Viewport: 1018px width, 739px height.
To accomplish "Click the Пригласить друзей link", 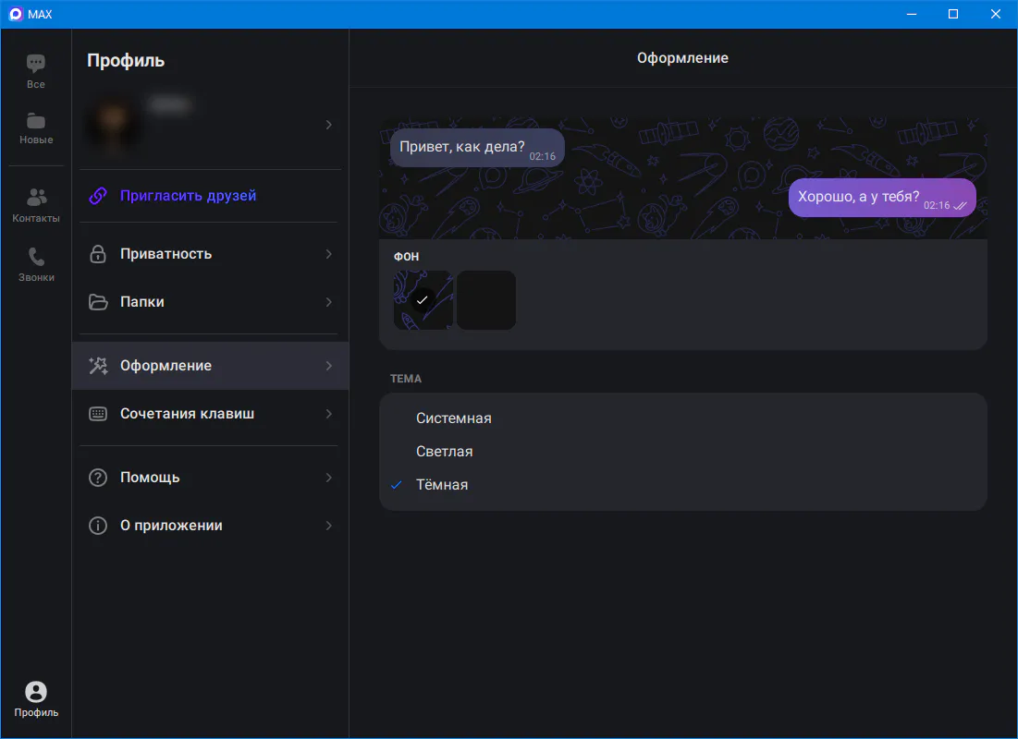I will (x=189, y=196).
